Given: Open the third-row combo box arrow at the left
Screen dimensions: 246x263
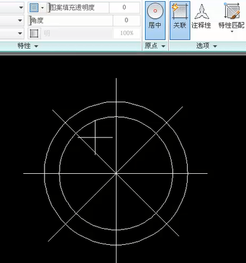Looking at the screenshot, I should [x=20, y=34].
